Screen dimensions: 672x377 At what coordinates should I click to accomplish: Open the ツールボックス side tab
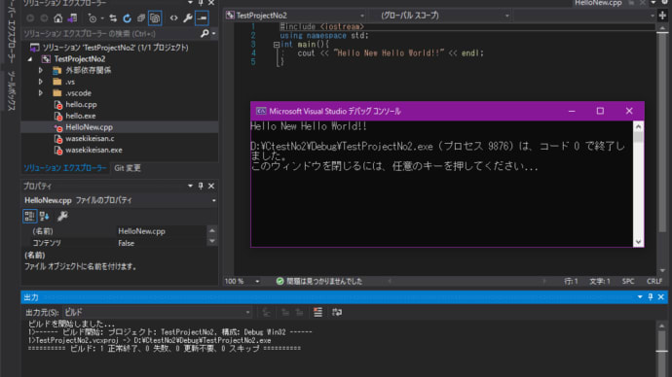coord(11,91)
